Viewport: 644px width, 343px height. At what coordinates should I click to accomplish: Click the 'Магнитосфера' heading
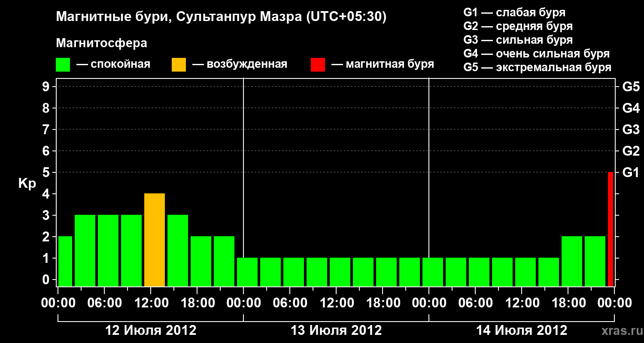coord(101,43)
